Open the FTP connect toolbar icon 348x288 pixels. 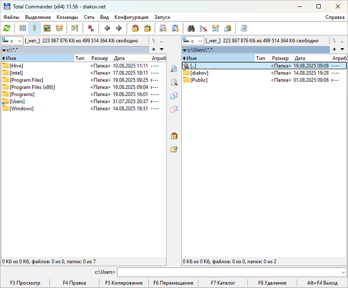click(163, 28)
